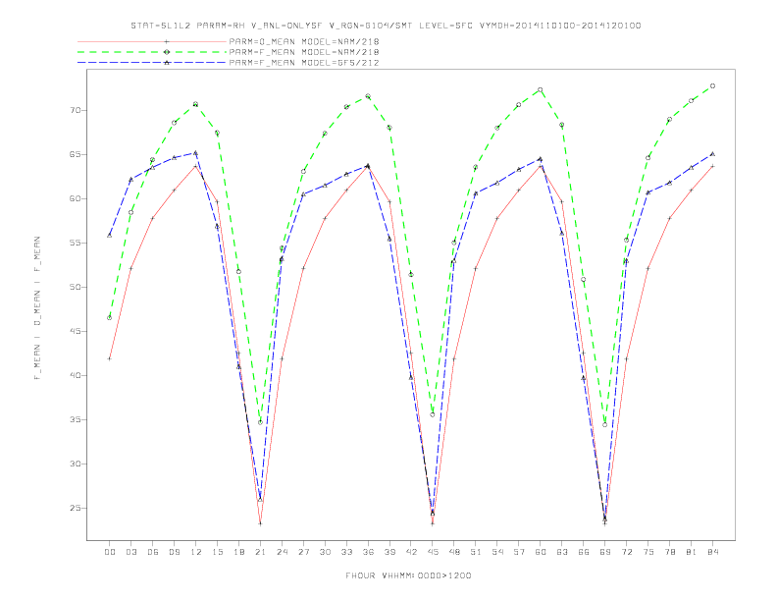Click the blue dashed legend line sample

pos(152,63)
